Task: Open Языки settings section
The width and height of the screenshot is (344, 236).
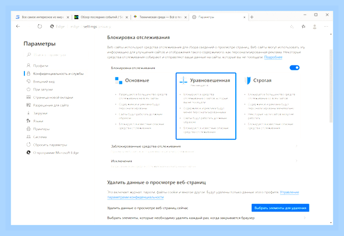Action: coord(38,121)
